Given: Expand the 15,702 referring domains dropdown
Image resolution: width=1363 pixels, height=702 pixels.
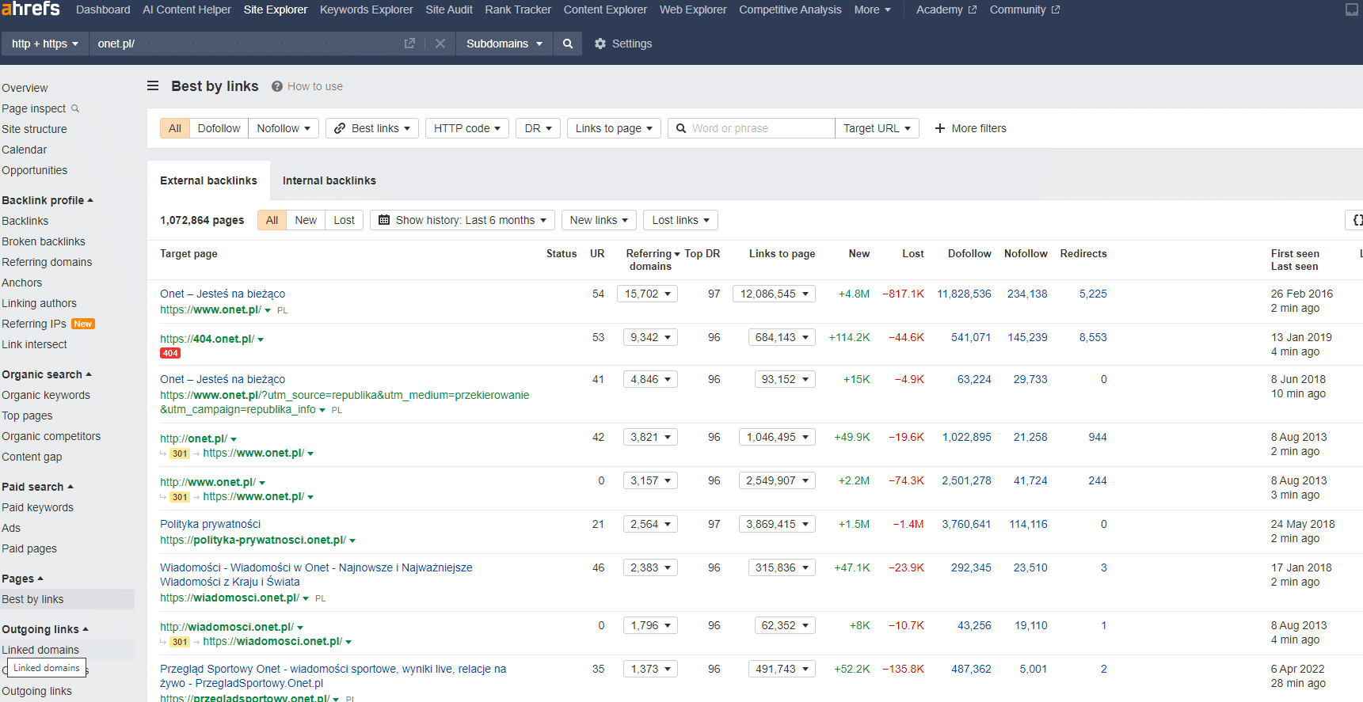Looking at the screenshot, I should [648, 294].
